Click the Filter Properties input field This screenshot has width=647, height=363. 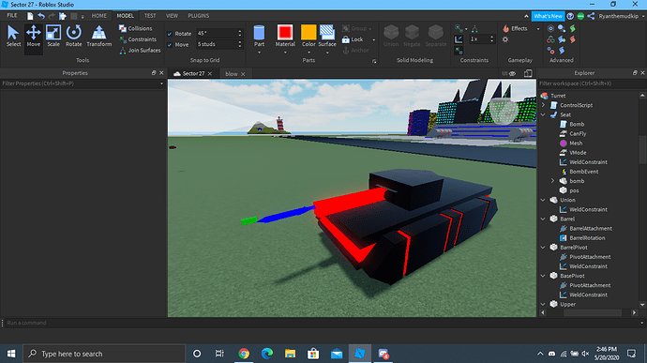click(83, 83)
